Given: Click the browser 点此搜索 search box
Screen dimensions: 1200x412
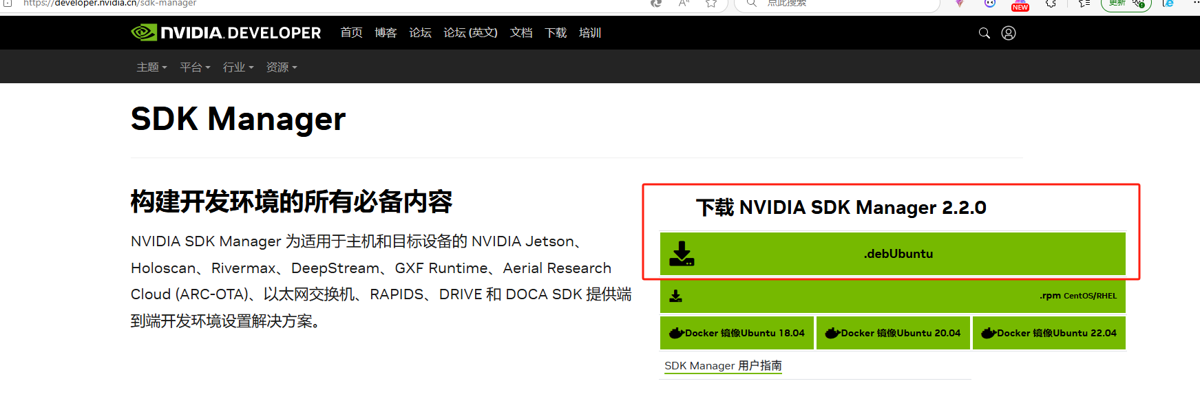Looking at the screenshot, I should tap(836, 3).
